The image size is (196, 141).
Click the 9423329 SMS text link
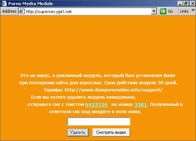pyautogui.click(x=96, y=105)
